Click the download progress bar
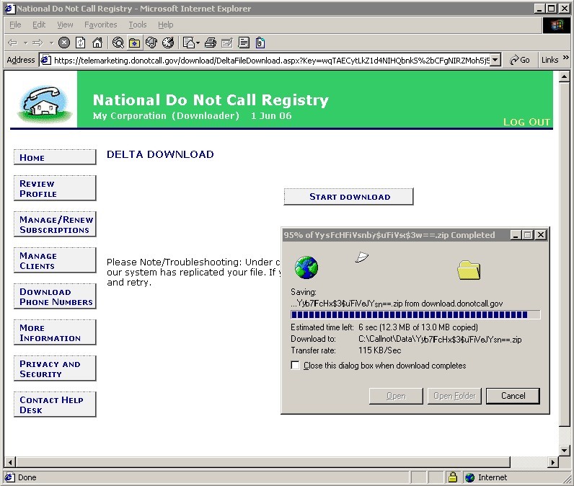 (x=415, y=314)
